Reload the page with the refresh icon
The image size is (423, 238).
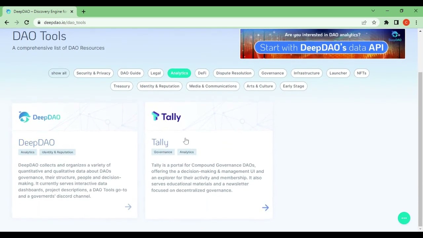click(26, 22)
